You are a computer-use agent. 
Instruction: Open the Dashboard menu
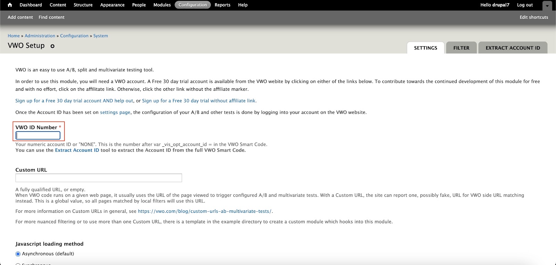coord(31,5)
